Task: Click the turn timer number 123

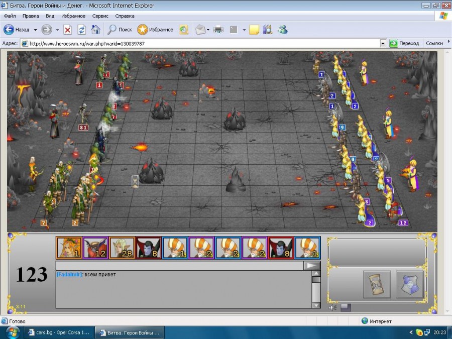Action: point(32,274)
